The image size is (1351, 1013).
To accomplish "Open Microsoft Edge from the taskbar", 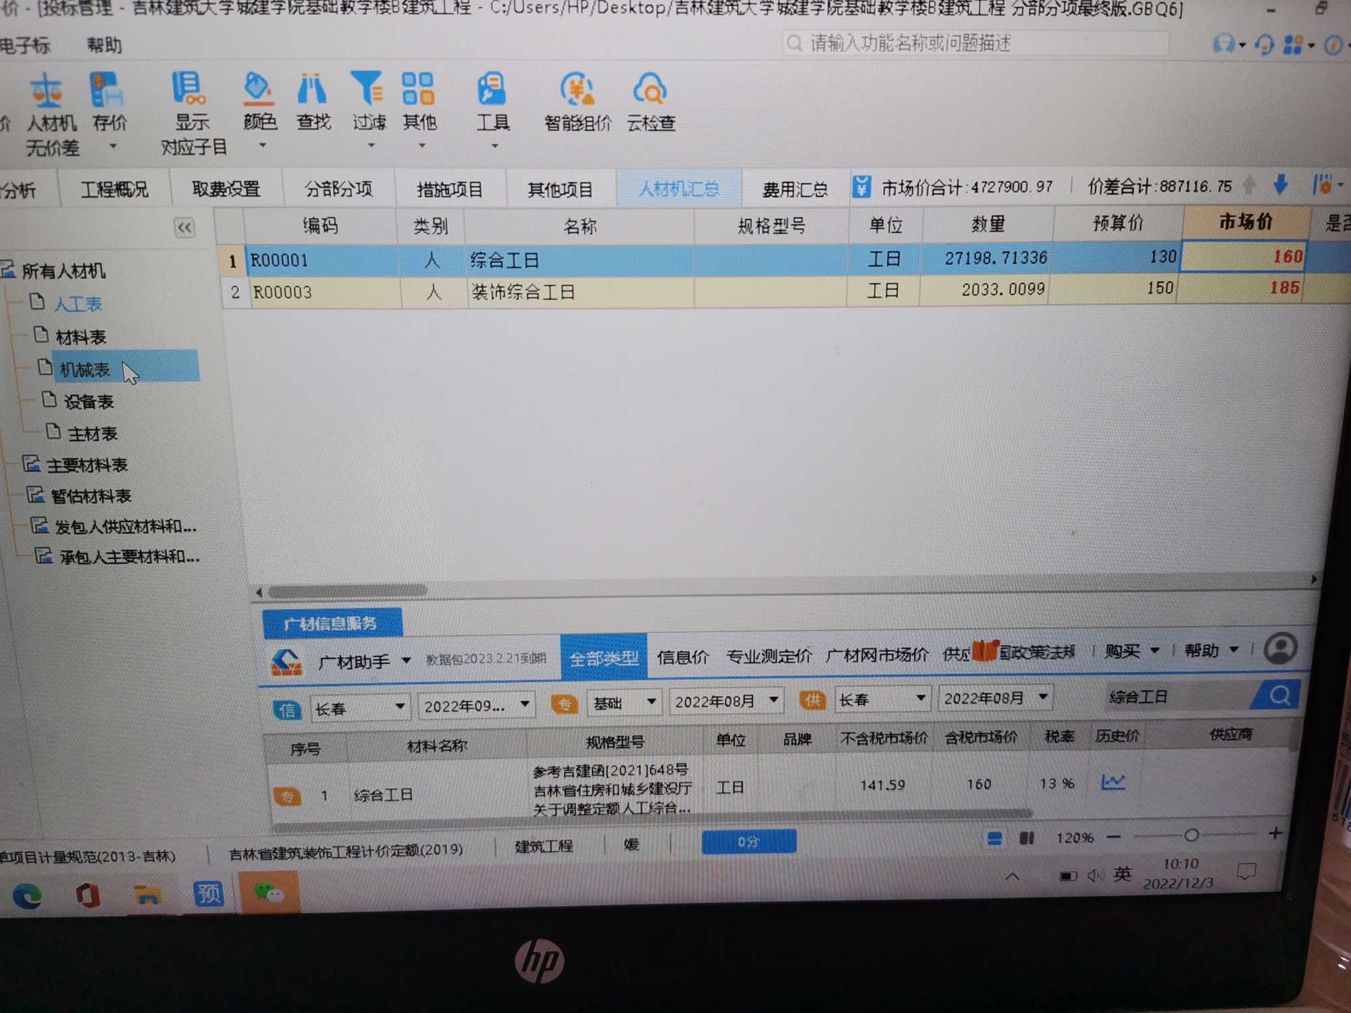I will pos(27,895).
